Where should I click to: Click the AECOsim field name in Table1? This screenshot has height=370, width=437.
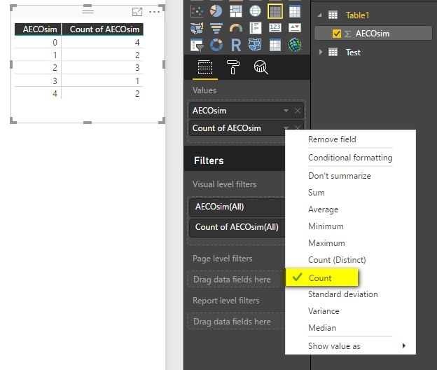[x=373, y=34]
